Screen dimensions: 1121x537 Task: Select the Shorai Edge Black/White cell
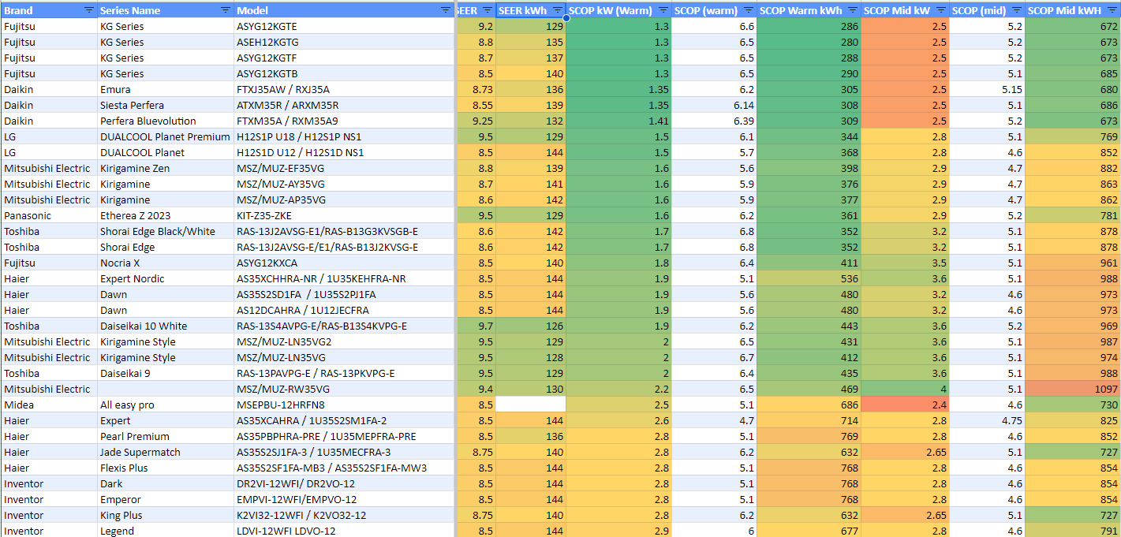click(x=166, y=231)
